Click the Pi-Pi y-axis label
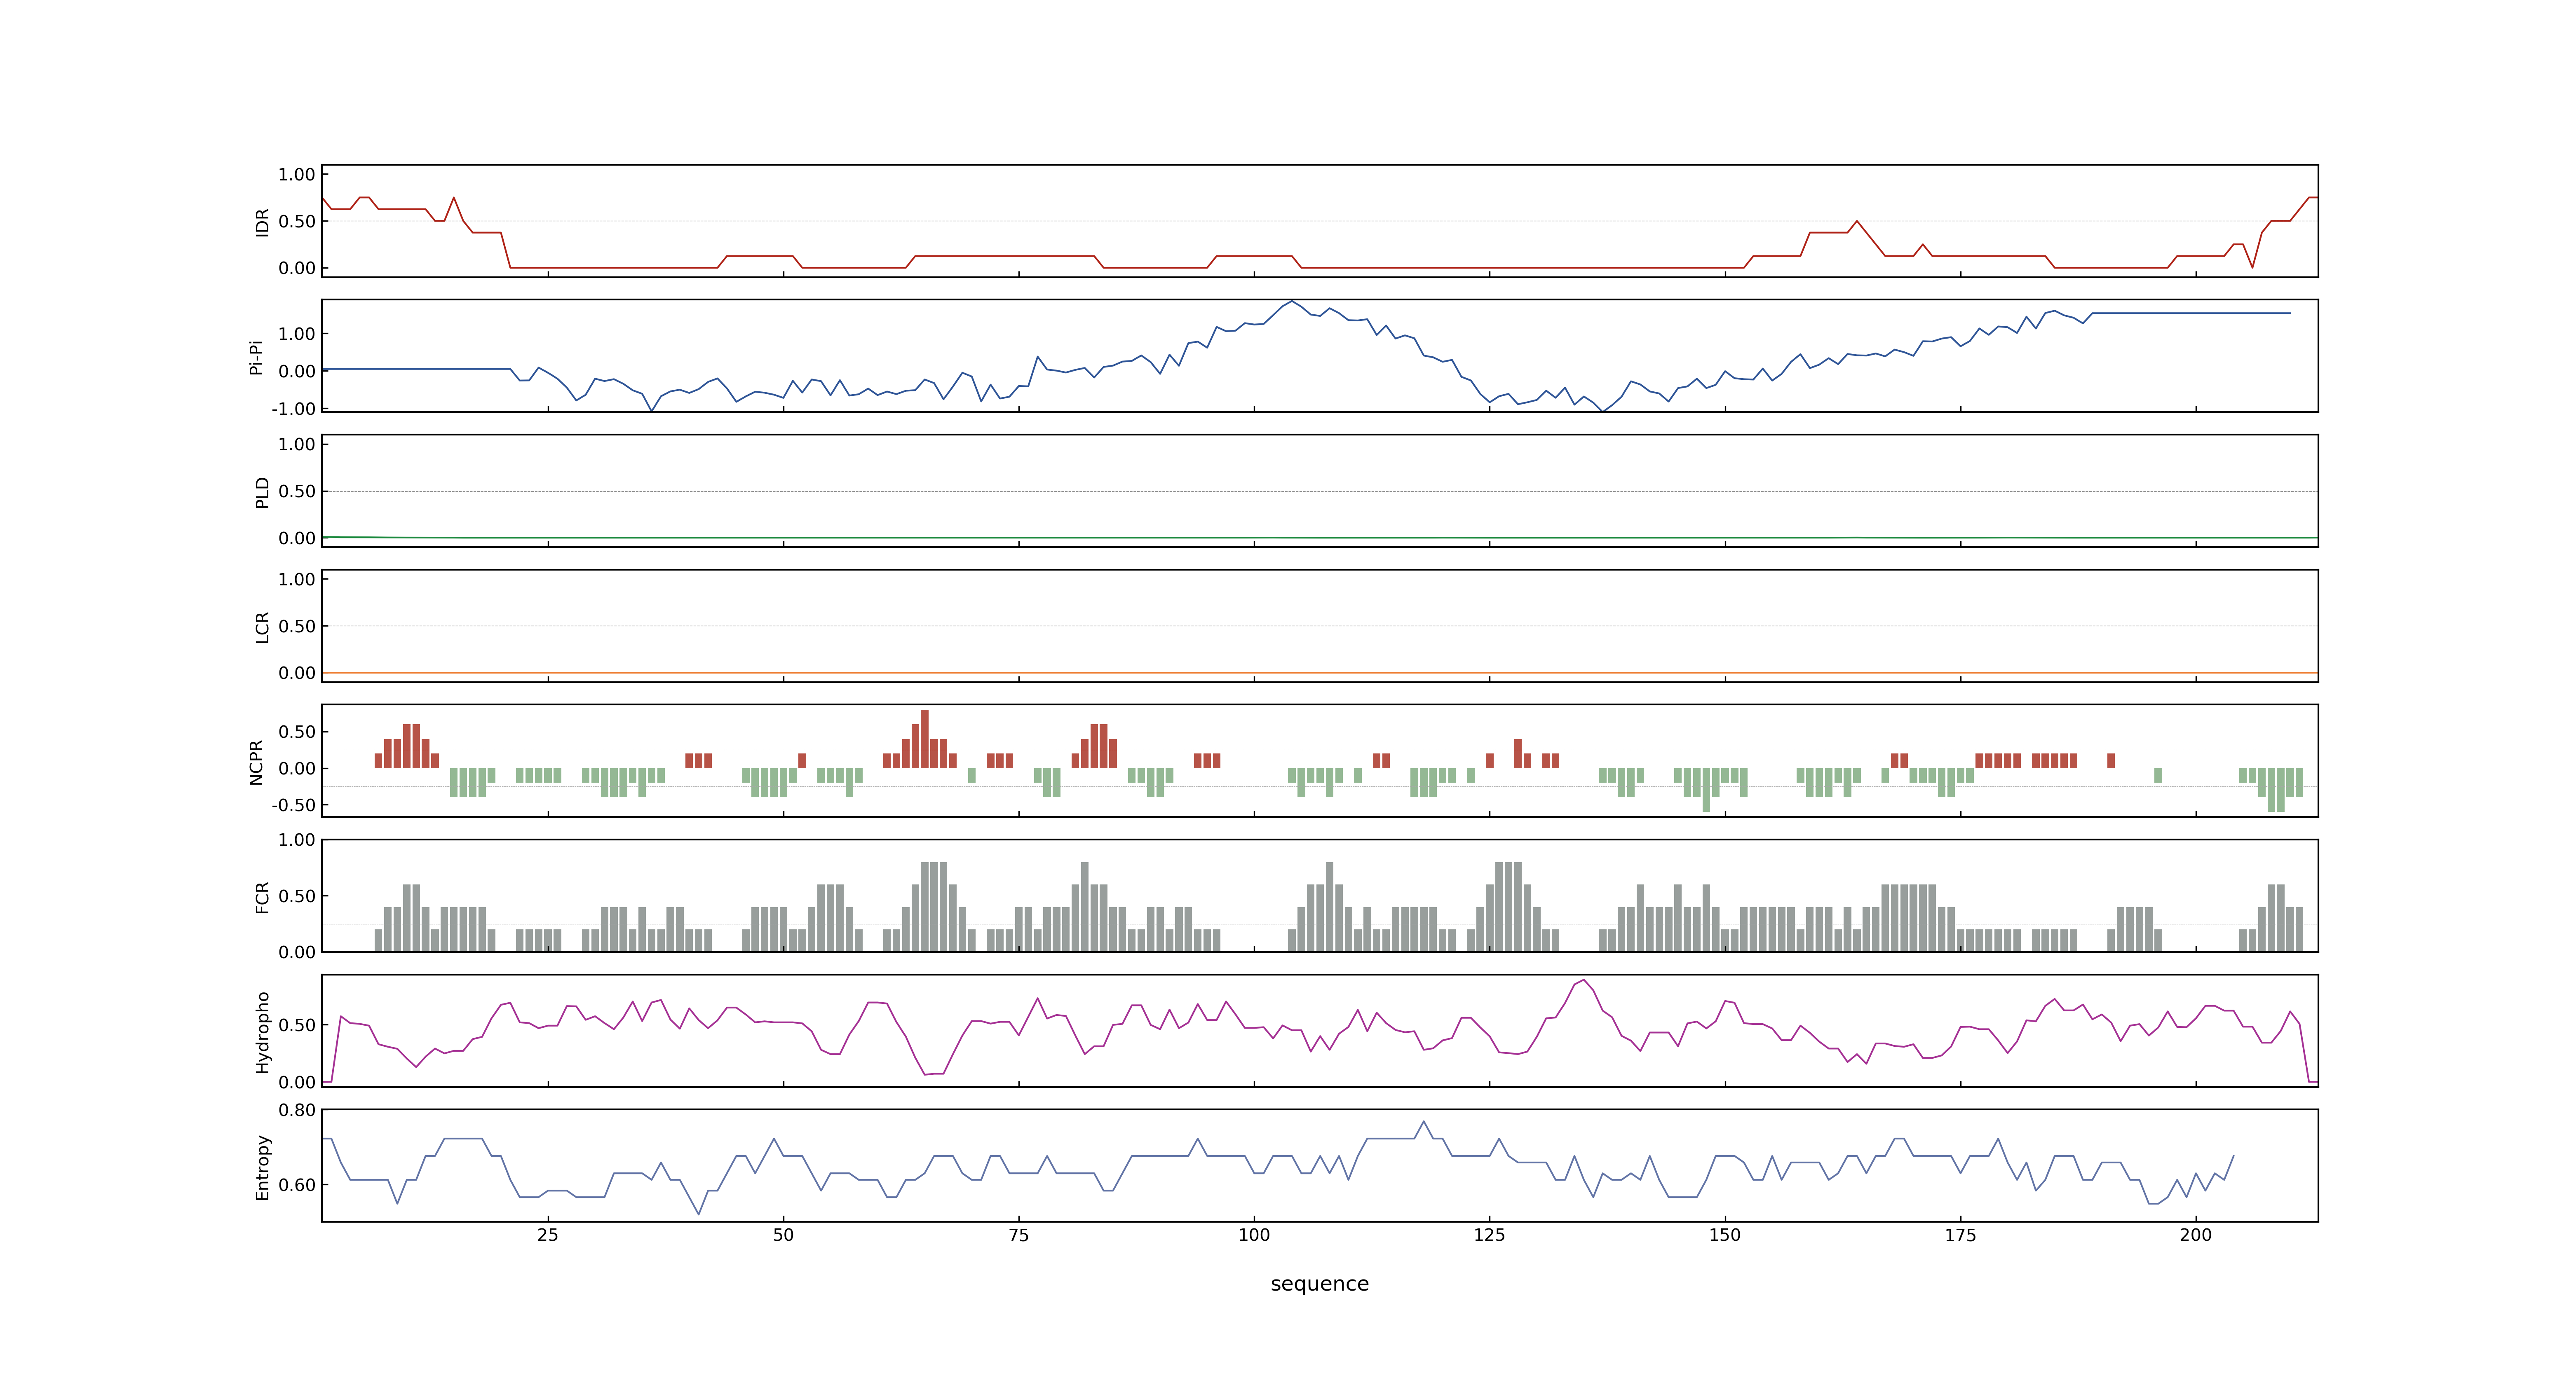 tap(256, 357)
